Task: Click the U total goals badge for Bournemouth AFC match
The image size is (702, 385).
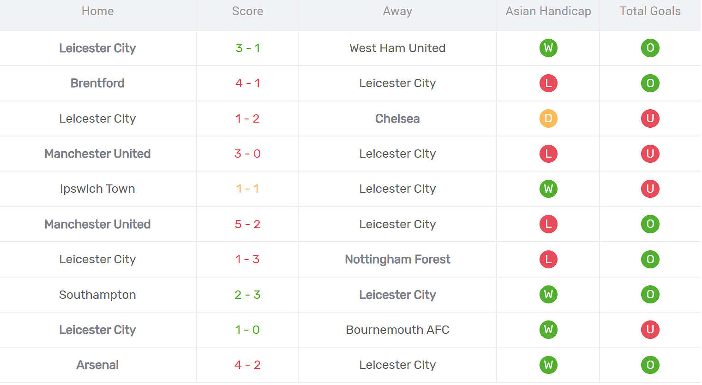Action: (x=650, y=330)
